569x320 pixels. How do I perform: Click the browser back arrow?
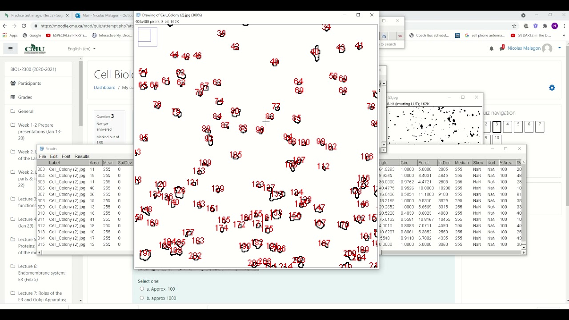(6, 26)
